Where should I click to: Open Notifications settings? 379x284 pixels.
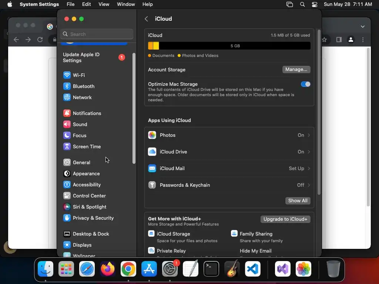pos(82,113)
